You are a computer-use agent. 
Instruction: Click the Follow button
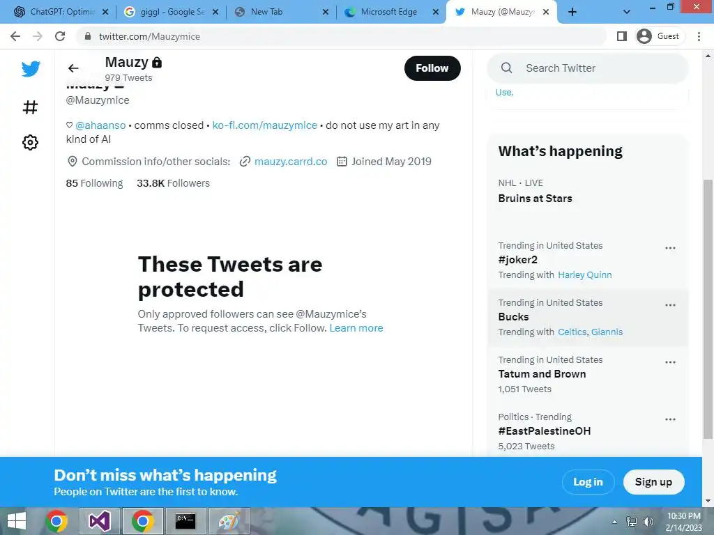(x=432, y=68)
